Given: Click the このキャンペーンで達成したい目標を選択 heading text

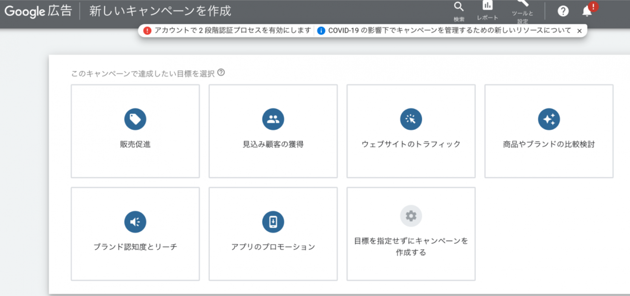Looking at the screenshot, I should tap(143, 74).
